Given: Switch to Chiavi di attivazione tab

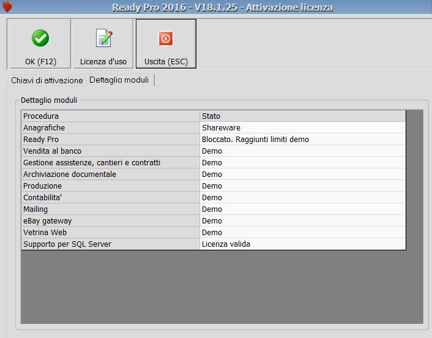Looking at the screenshot, I should pyautogui.click(x=47, y=80).
